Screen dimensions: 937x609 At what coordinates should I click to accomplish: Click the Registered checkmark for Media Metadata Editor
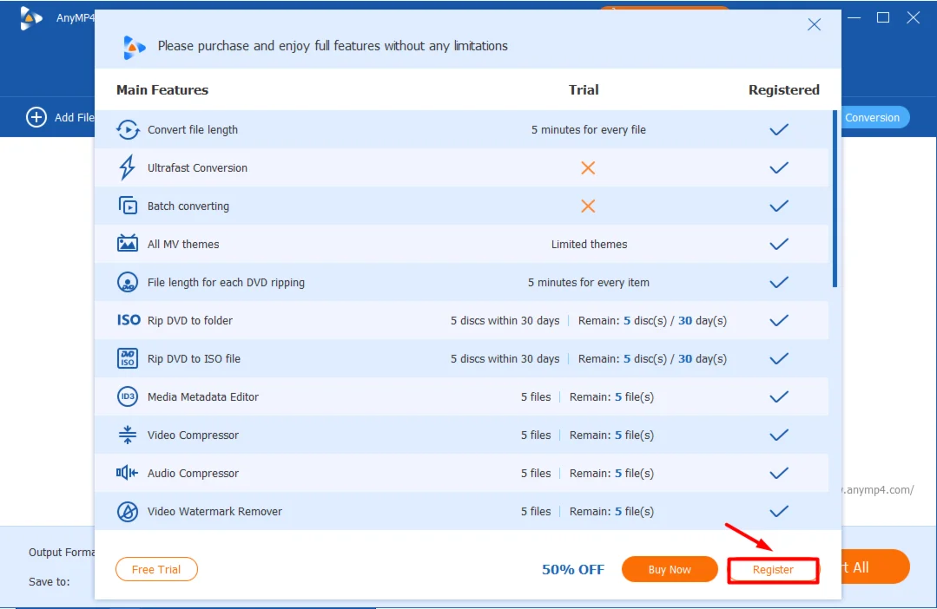779,397
